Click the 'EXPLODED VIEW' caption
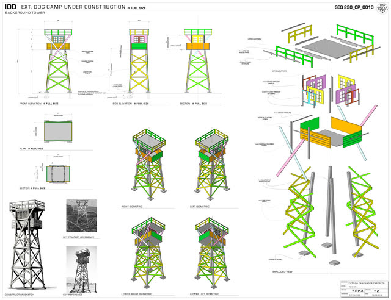This screenshot has width=391, height=300. coord(282,271)
